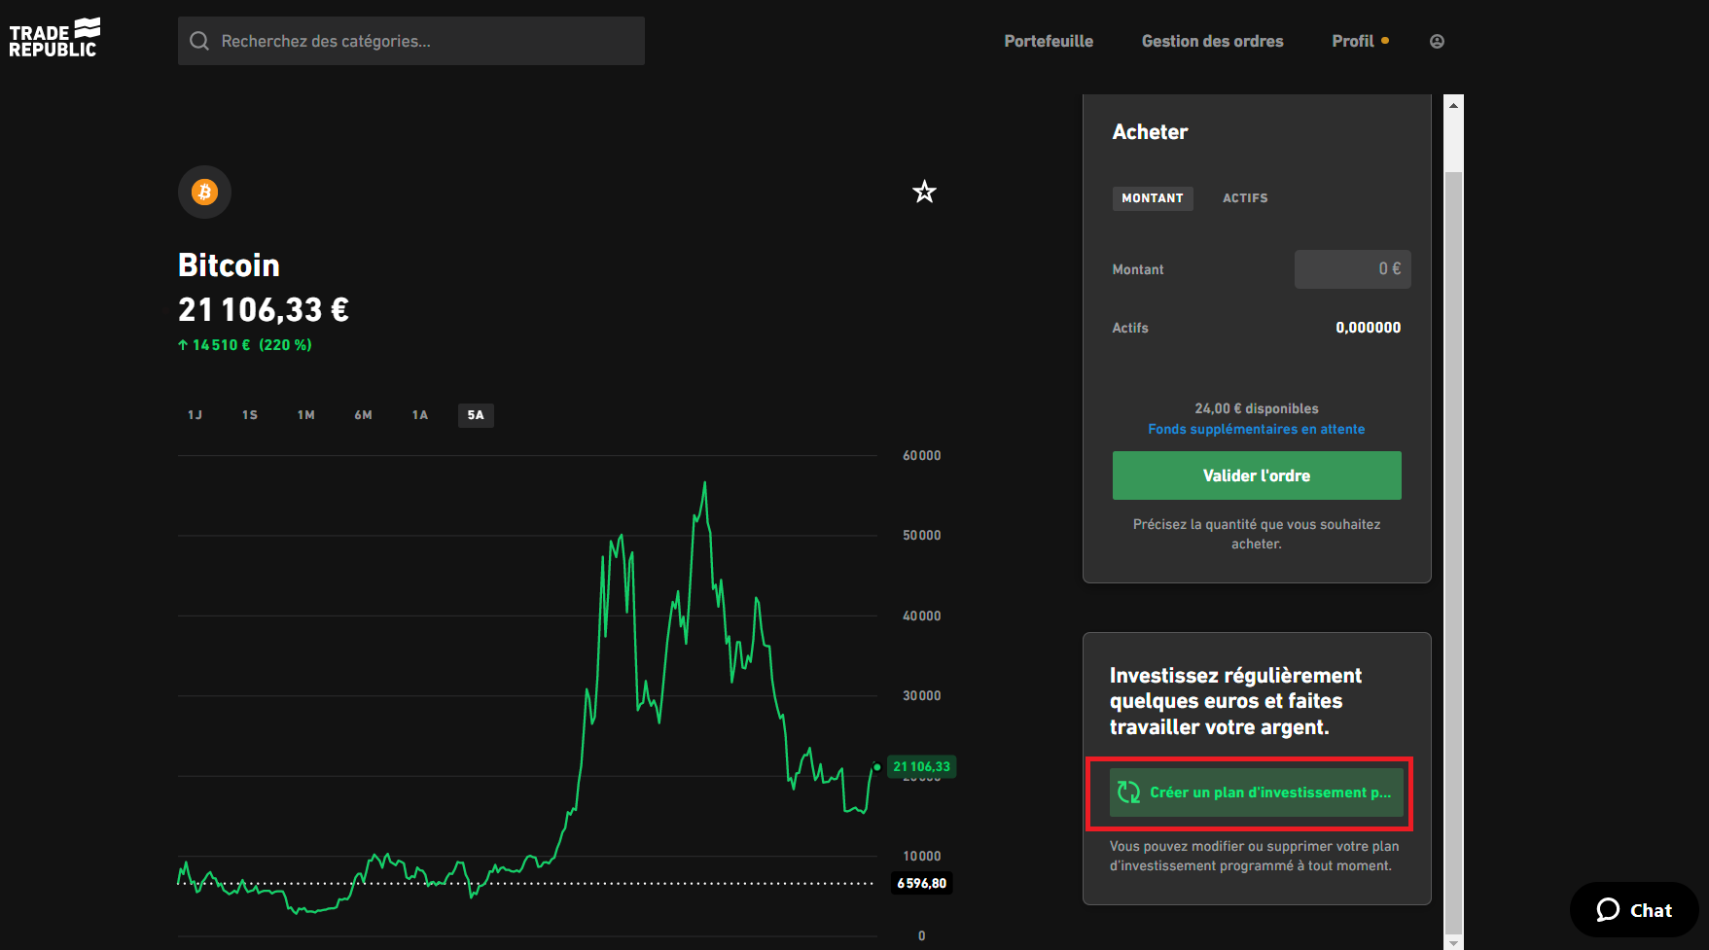Select the 1J chart range
The image size is (1709, 950).
195,415
